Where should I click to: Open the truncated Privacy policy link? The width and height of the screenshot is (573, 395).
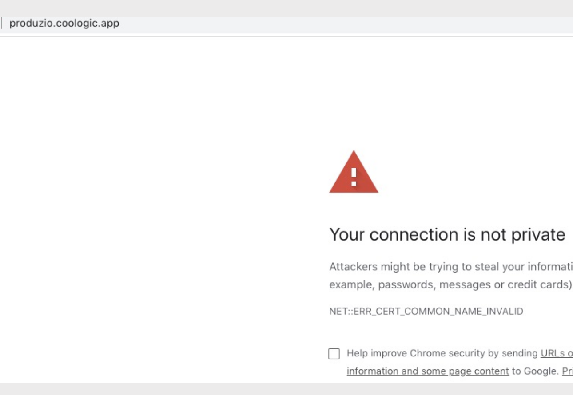(567, 371)
